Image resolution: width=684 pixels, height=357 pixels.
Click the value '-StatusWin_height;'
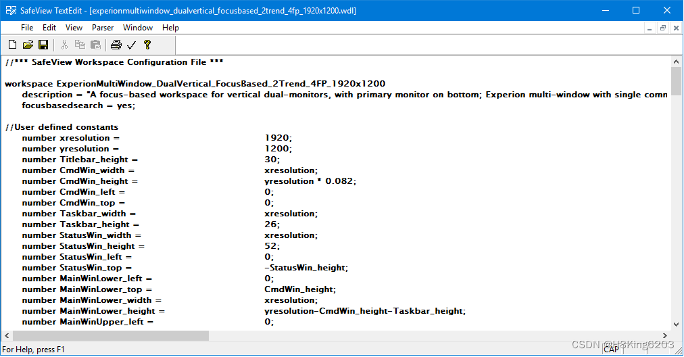coord(306,268)
